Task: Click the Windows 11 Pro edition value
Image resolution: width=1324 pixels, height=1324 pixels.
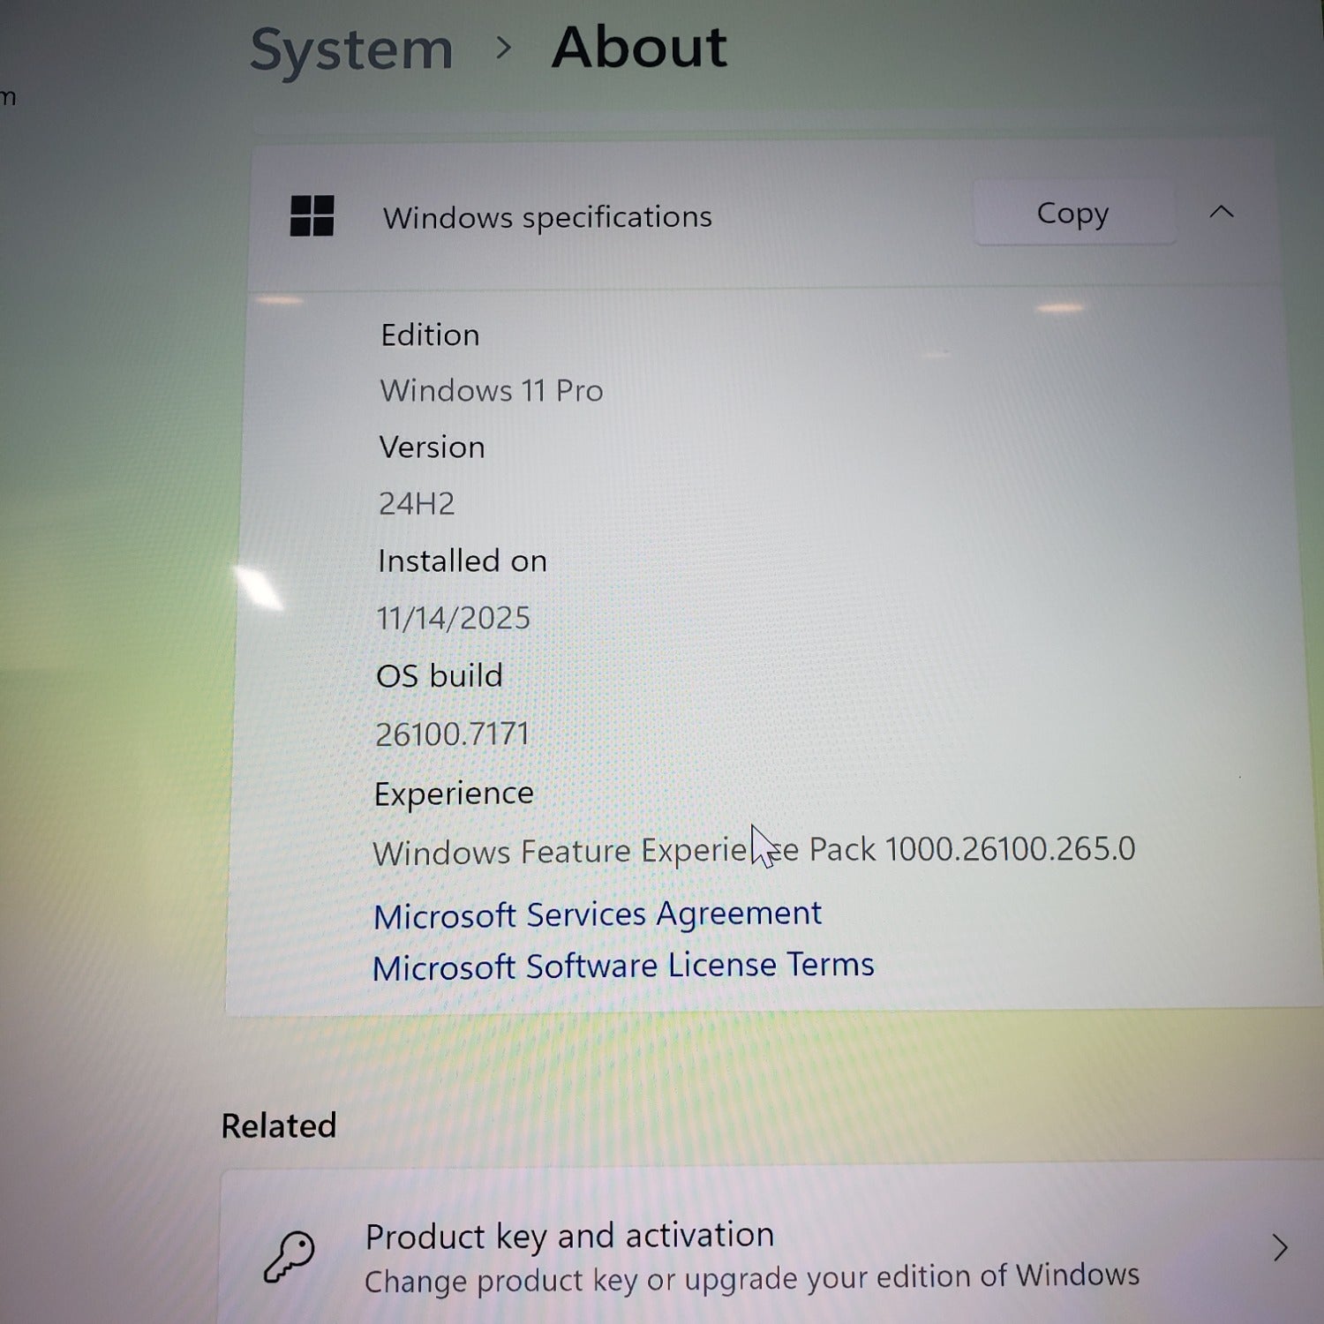Action: [x=492, y=390]
